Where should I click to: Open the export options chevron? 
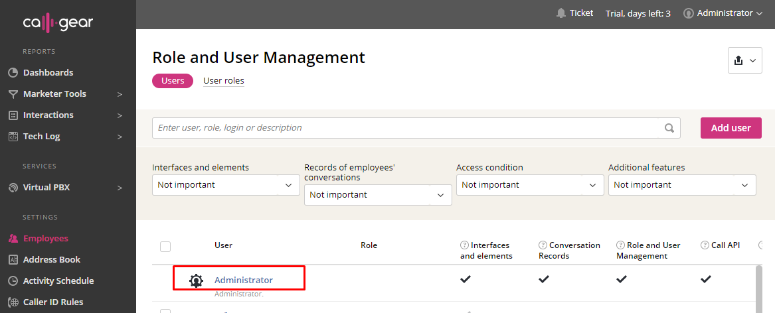[753, 61]
